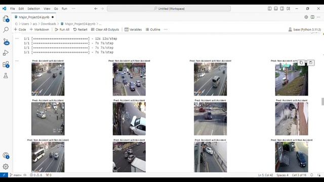Open the Accounts menu icon

6,155
